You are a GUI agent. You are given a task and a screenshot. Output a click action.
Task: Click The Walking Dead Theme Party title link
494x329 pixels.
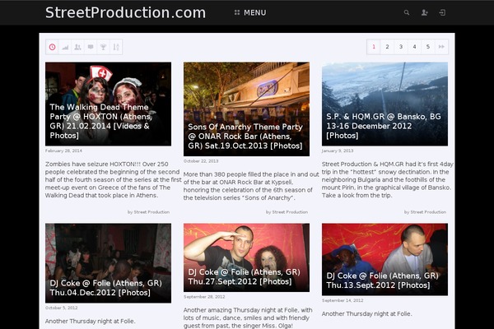click(x=100, y=121)
